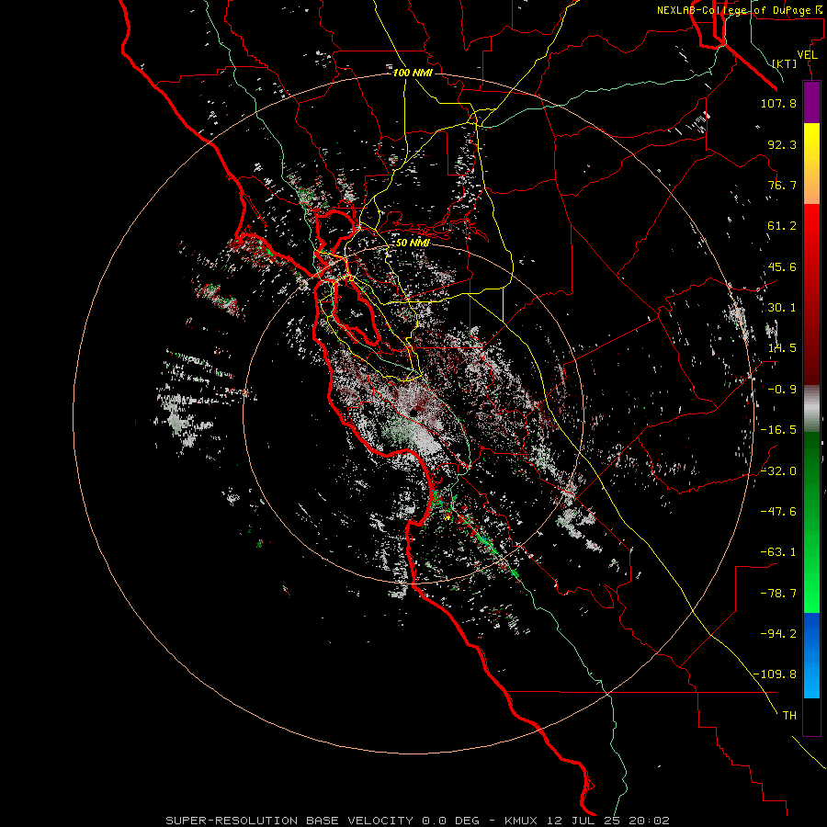Click the 14.5 value on velocity scale
827x827 pixels.
click(x=782, y=348)
